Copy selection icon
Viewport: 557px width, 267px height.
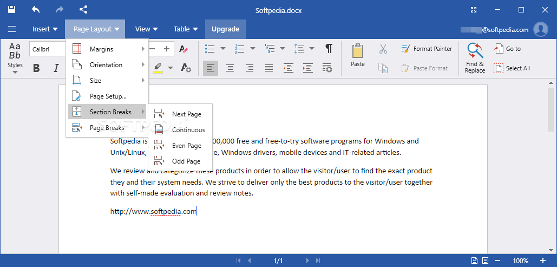[x=383, y=68]
